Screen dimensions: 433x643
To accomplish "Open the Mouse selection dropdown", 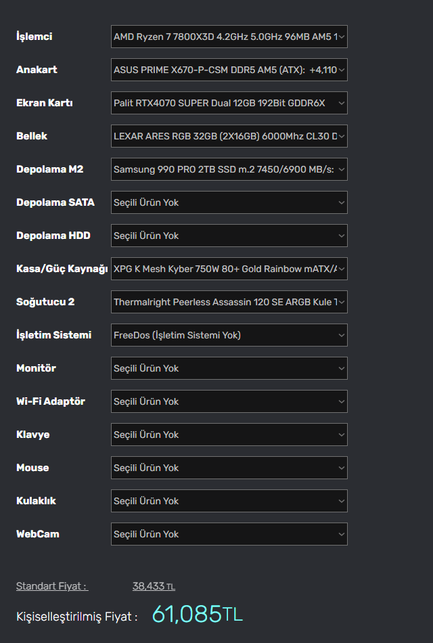I will pos(229,468).
